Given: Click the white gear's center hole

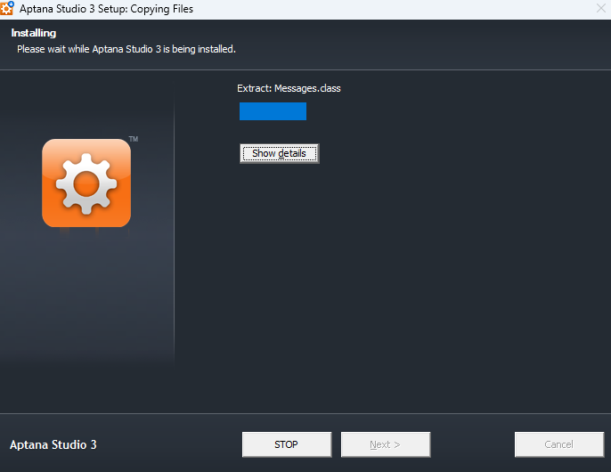Looking at the screenshot, I should pyautogui.click(x=86, y=184).
